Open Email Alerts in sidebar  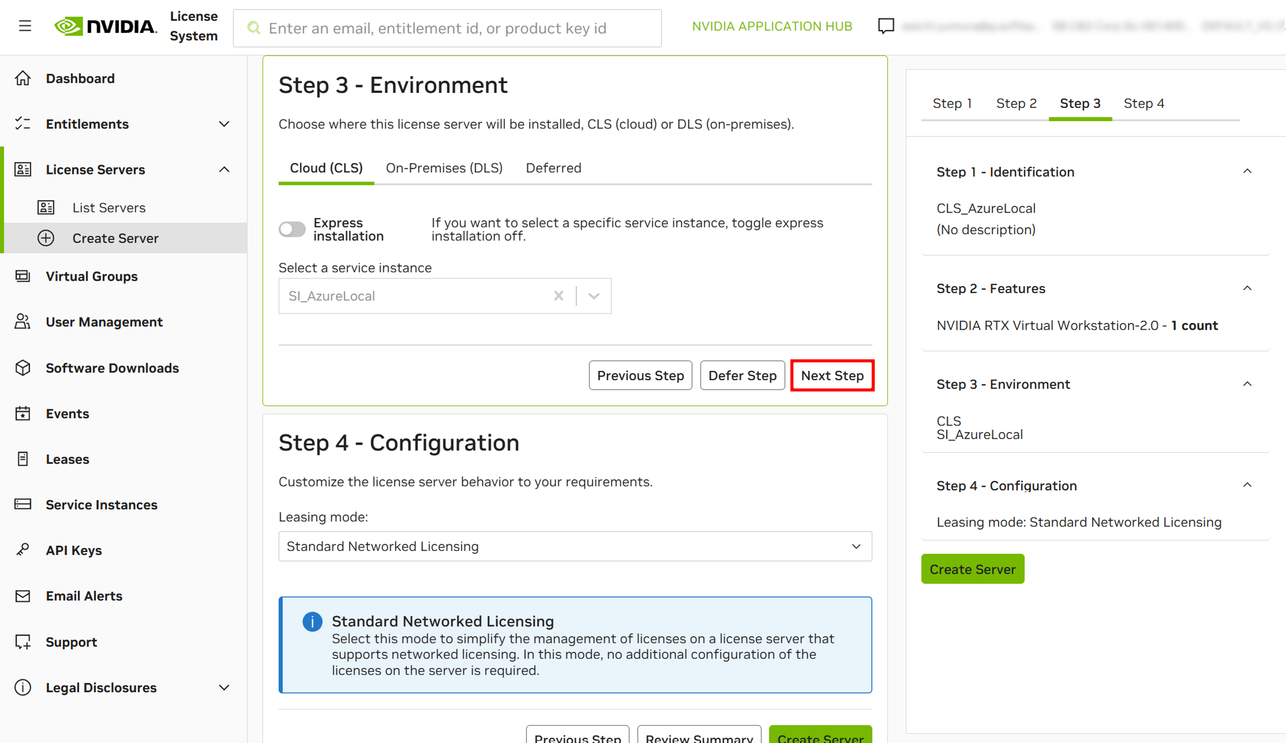coord(84,596)
